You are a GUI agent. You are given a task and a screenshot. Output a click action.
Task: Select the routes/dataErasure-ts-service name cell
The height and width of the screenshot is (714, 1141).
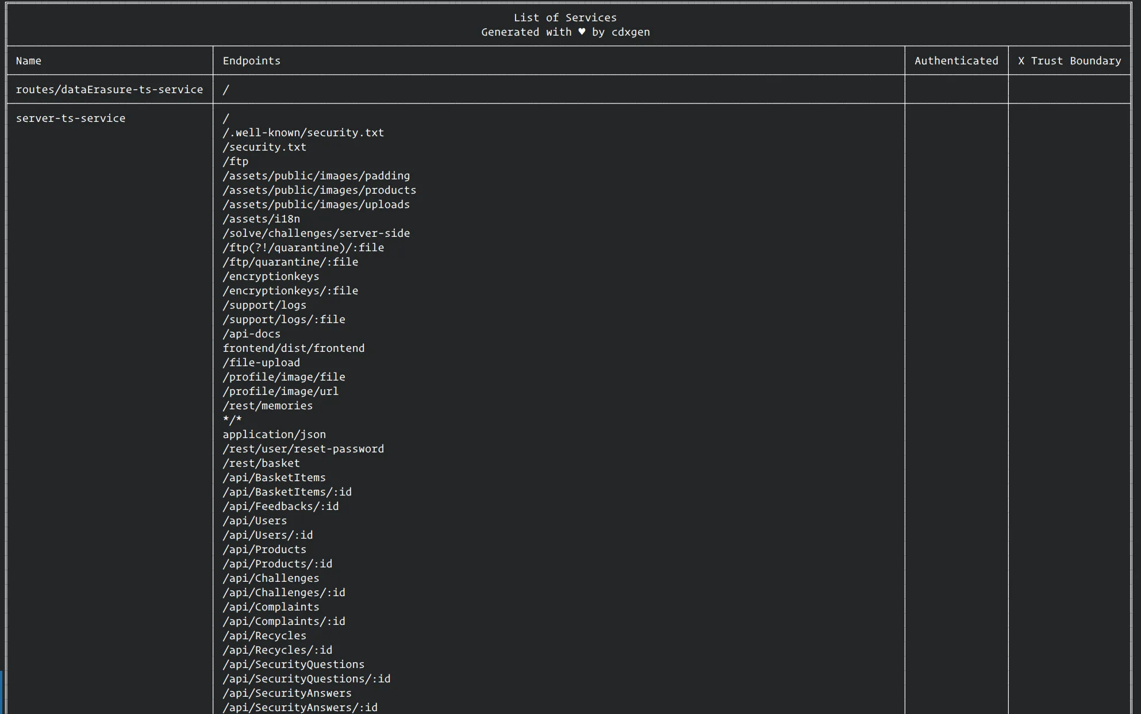pyautogui.click(x=109, y=89)
